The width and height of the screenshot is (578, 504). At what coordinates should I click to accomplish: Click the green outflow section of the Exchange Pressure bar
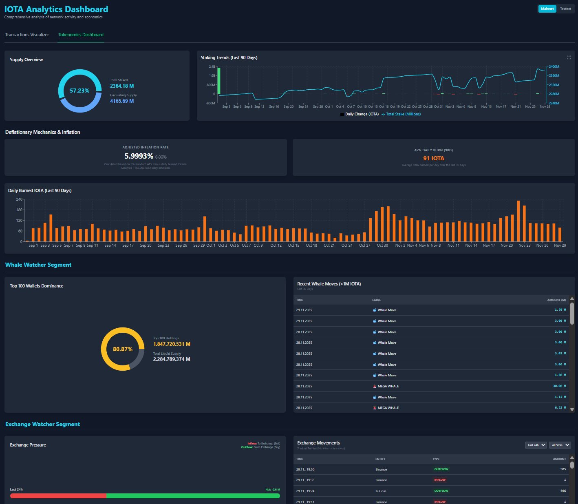[x=193, y=496]
